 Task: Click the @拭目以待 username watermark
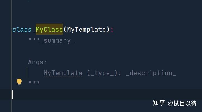(182, 103)
